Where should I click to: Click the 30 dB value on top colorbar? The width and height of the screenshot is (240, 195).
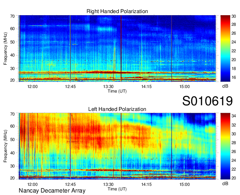click(x=234, y=16)
